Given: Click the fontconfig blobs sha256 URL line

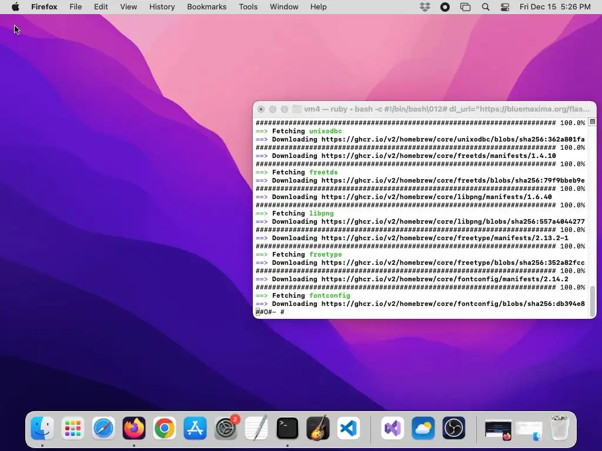Looking at the screenshot, I should tap(420, 304).
